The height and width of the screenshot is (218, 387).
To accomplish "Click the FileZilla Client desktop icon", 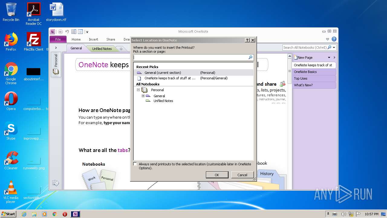I will [x=34, y=42].
